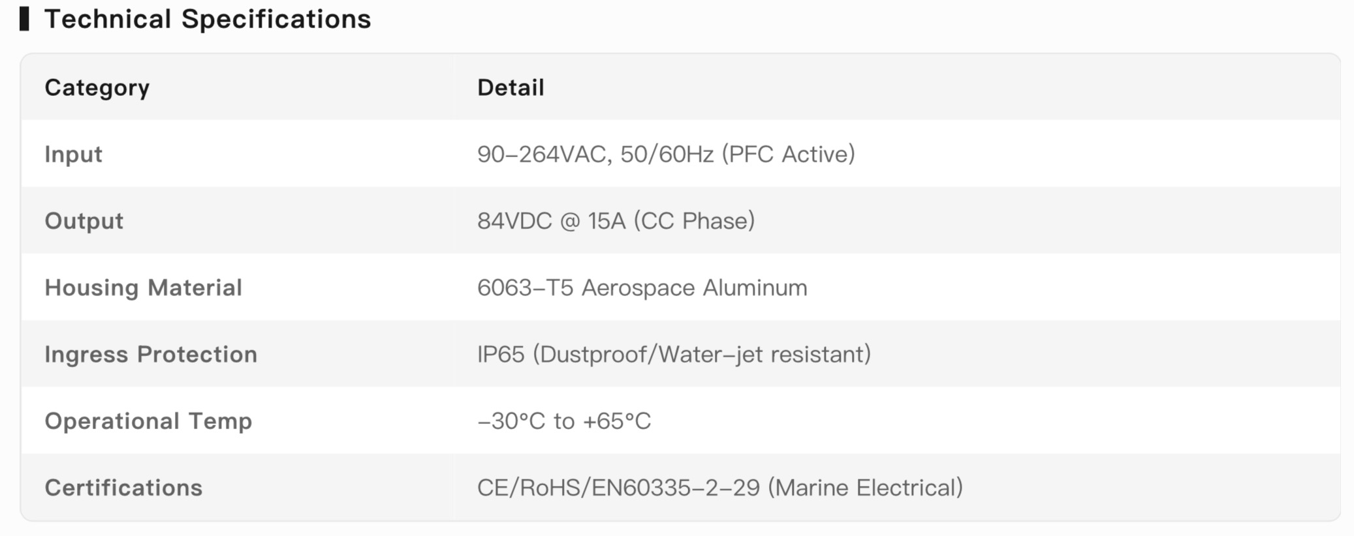Click the Housing Material label
Screen dimensions: 1354x536
143,288
